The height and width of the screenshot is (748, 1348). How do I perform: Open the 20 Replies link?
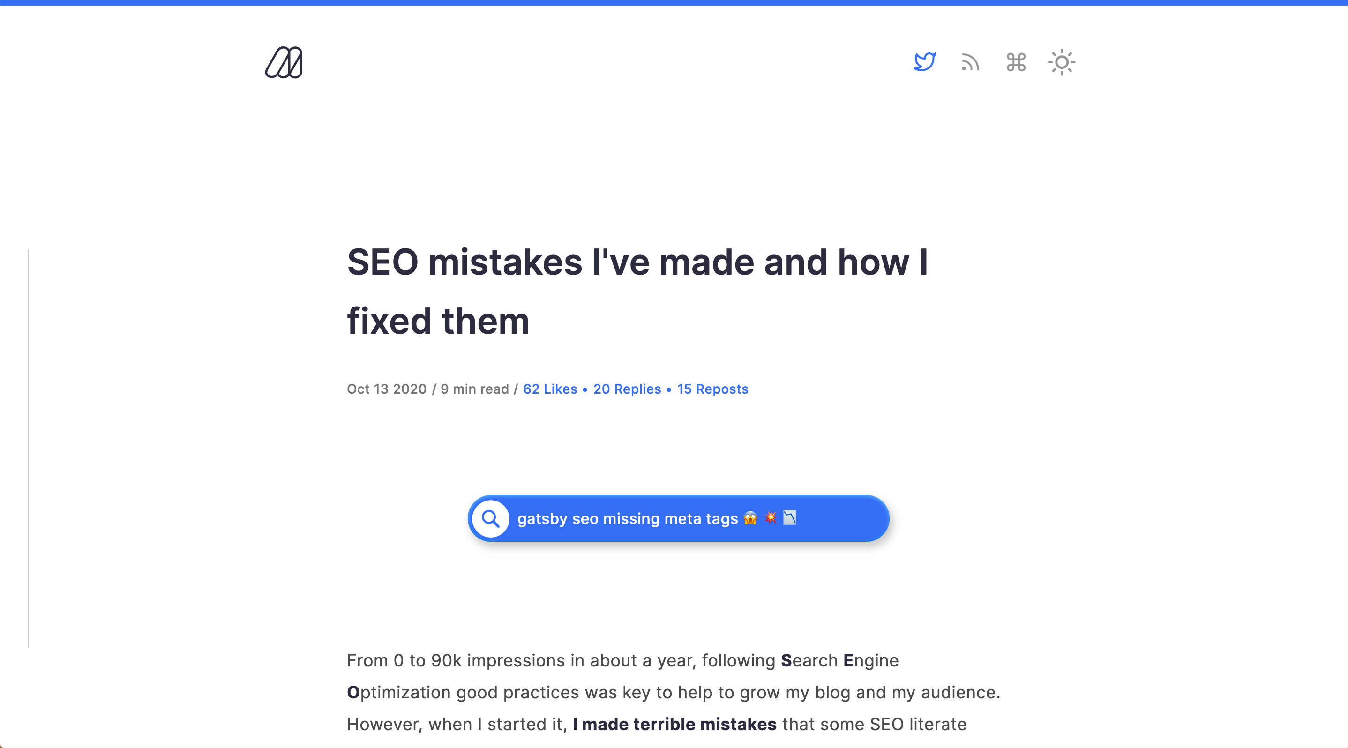pyautogui.click(x=627, y=389)
